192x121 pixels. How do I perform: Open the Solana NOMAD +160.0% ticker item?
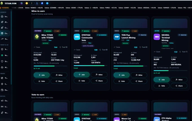pos(34,8)
